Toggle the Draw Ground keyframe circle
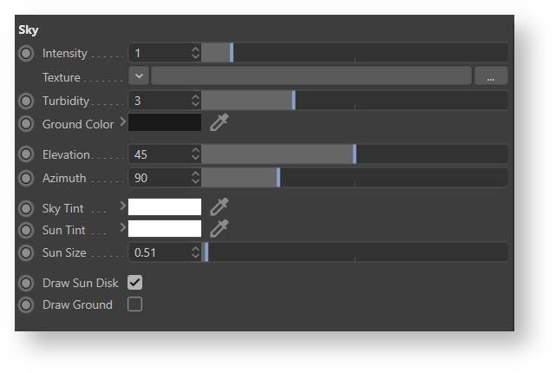 (x=26, y=304)
